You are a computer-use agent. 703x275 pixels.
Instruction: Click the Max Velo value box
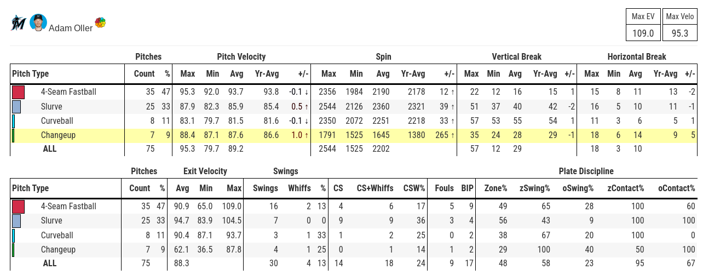tap(680, 33)
